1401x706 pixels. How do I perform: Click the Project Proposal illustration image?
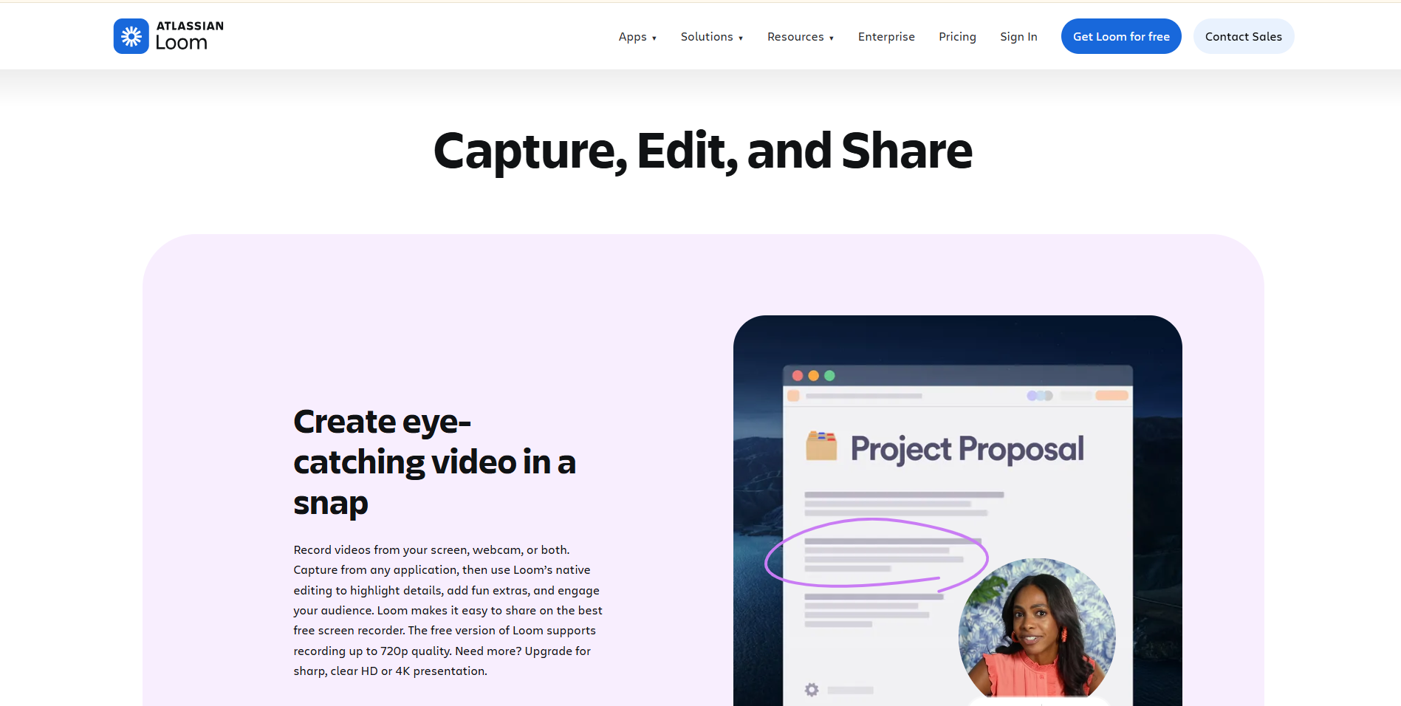click(x=957, y=510)
